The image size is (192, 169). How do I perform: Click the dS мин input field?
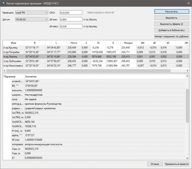click(x=71, y=20)
